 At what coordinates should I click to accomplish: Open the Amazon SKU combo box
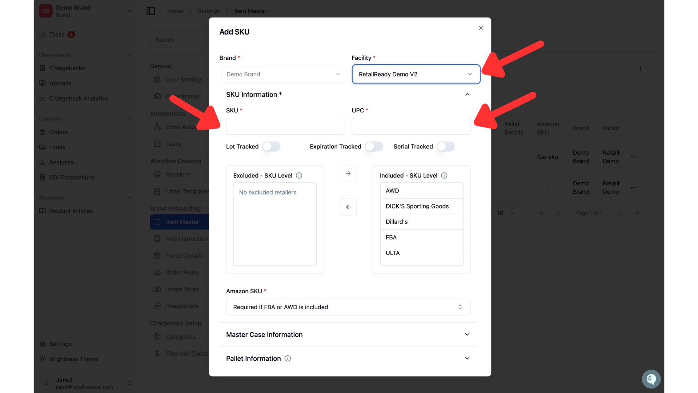[x=348, y=307]
